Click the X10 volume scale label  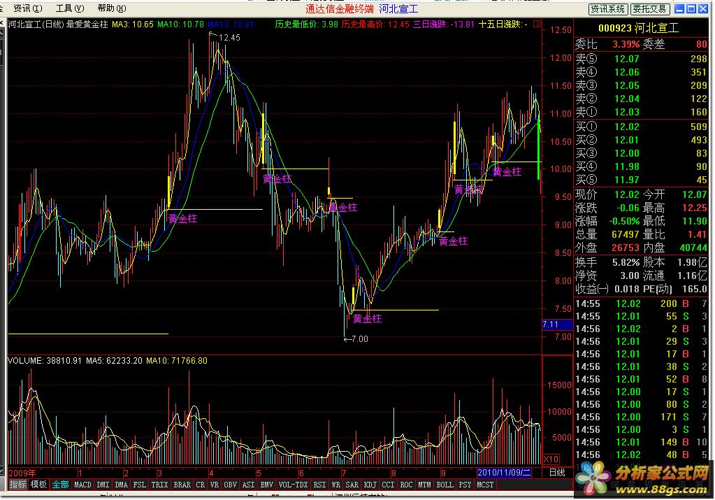pyautogui.click(x=551, y=459)
